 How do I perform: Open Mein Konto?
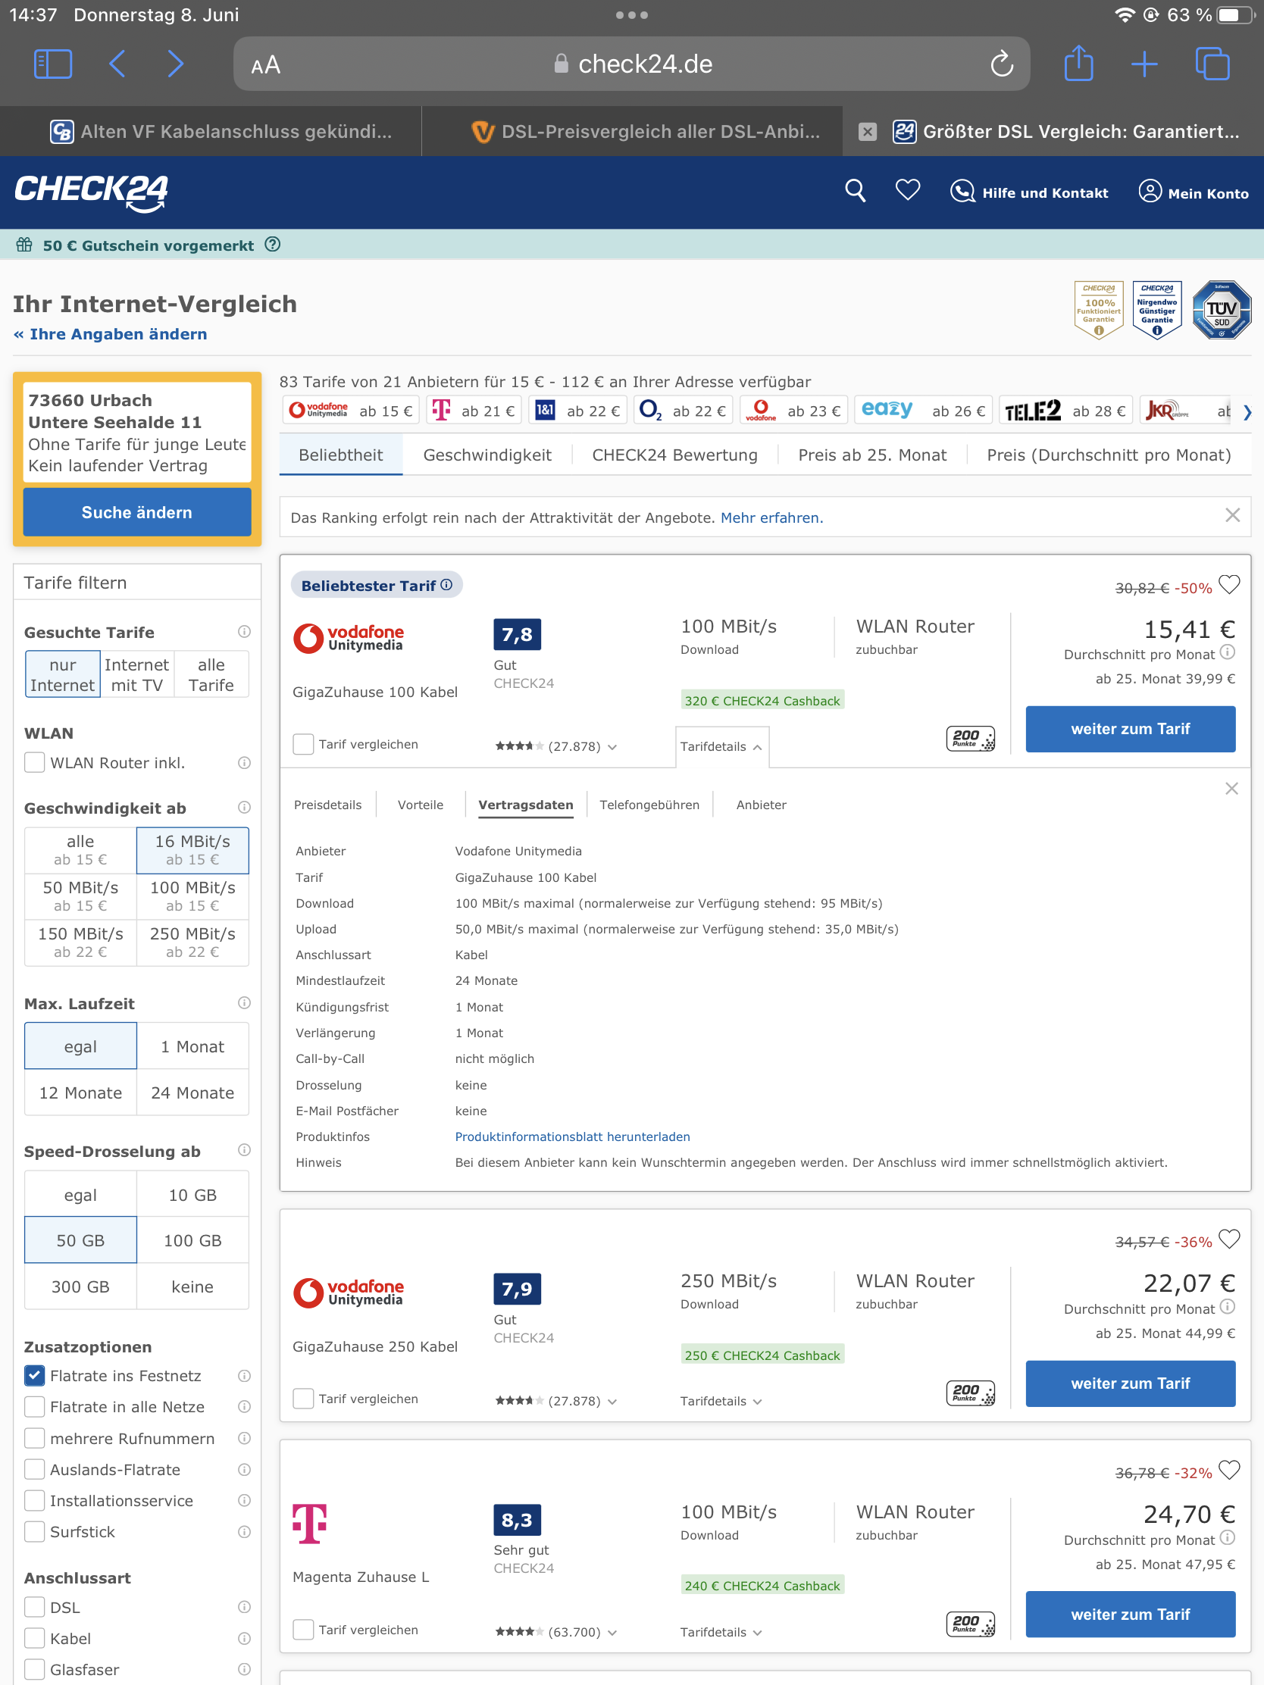point(1193,192)
